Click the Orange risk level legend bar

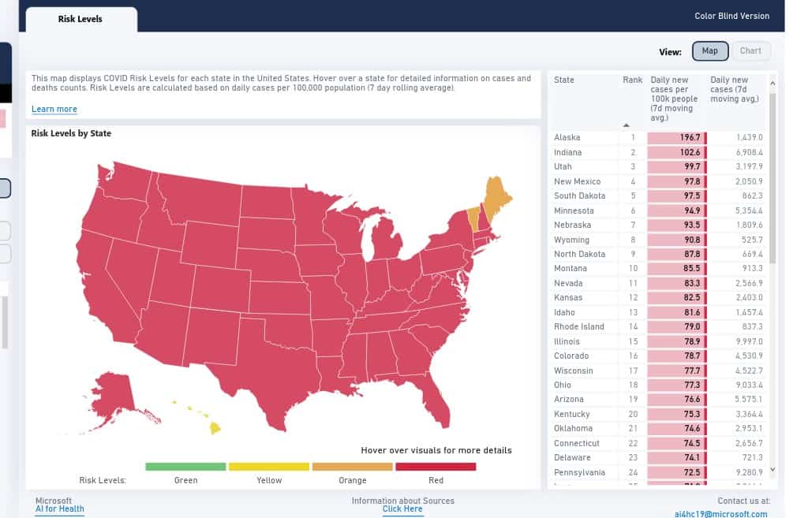(x=353, y=467)
